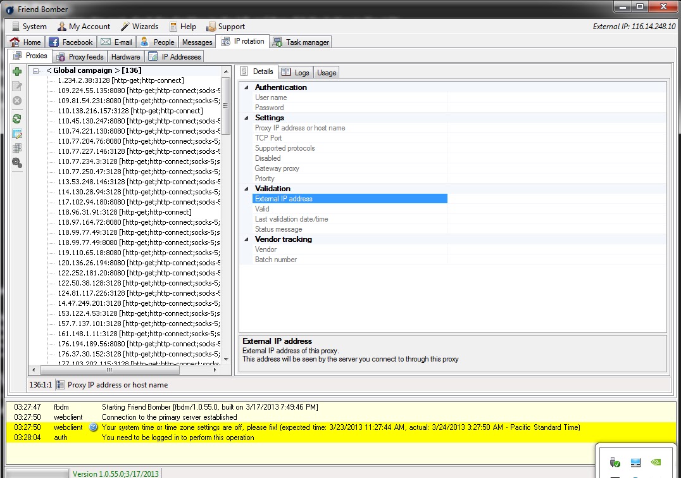Click the stacked database servers icon
The width and height of the screenshot is (681, 478).
17,148
